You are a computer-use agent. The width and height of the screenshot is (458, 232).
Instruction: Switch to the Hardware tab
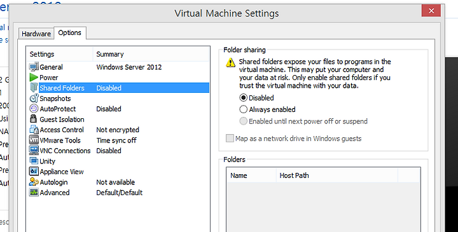pos(36,34)
